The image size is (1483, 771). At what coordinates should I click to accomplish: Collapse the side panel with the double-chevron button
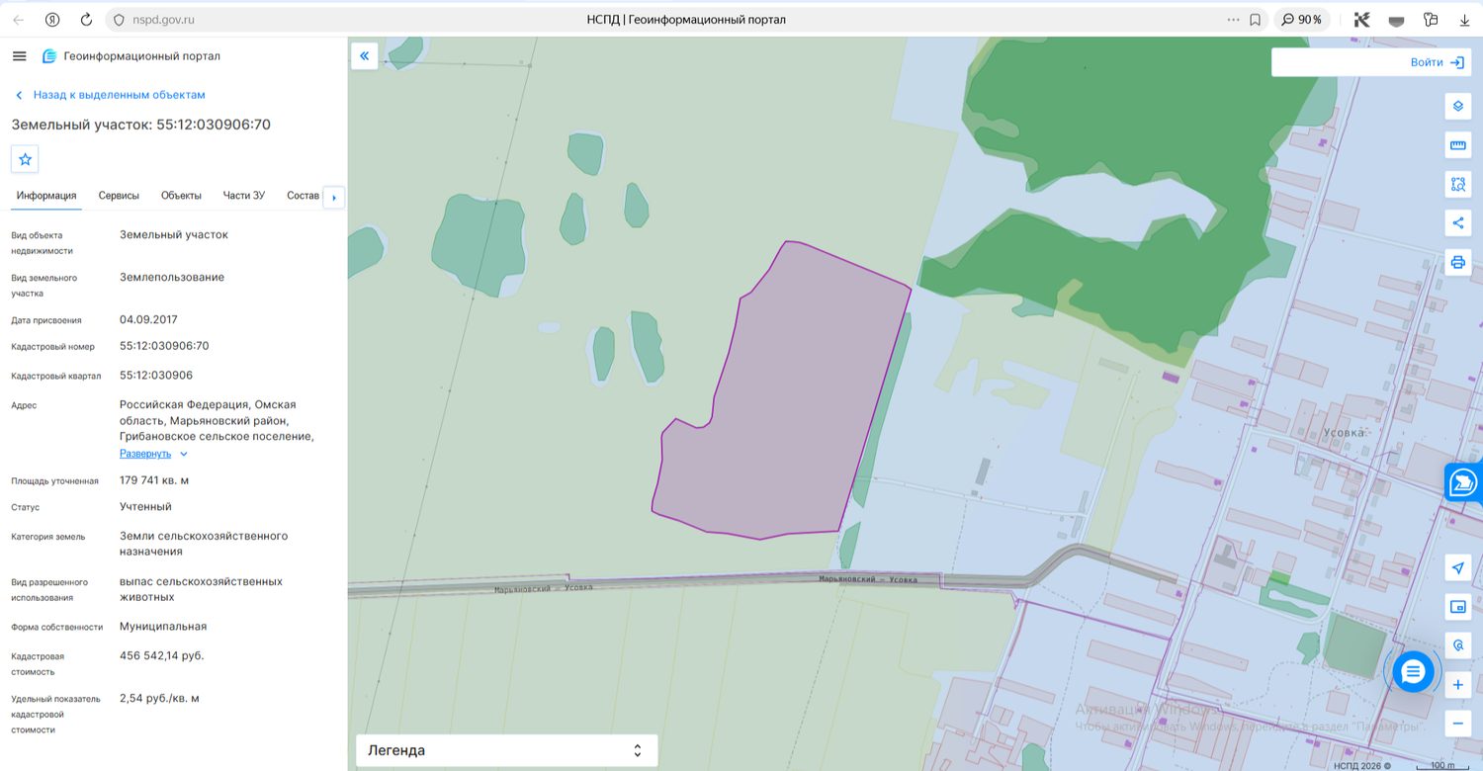[x=364, y=56]
